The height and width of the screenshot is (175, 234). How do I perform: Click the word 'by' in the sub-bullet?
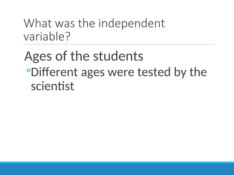(x=180, y=72)
